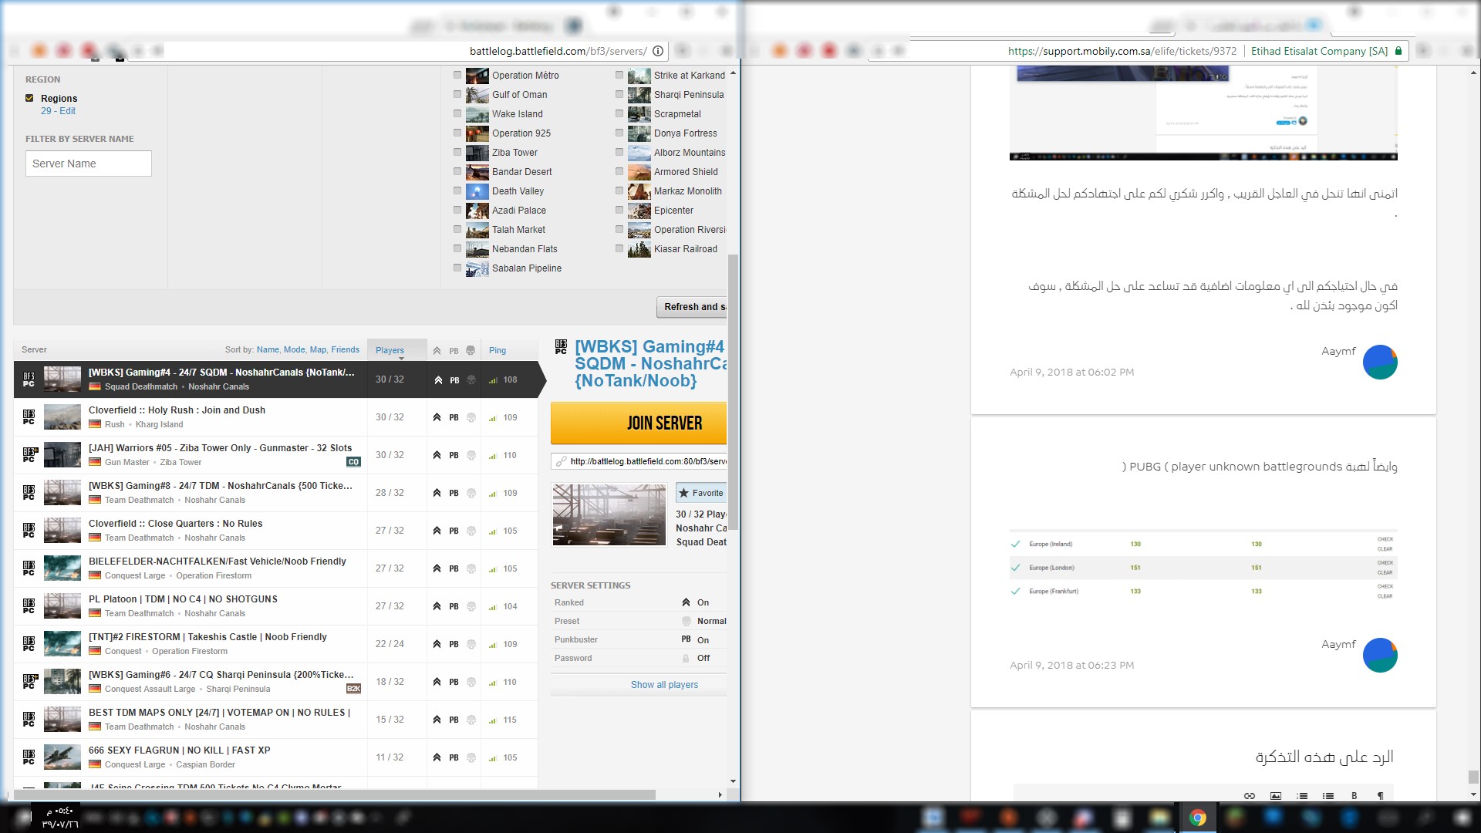Toggle the Regions checkbox filter
This screenshot has height=833, width=1481.
tap(29, 98)
